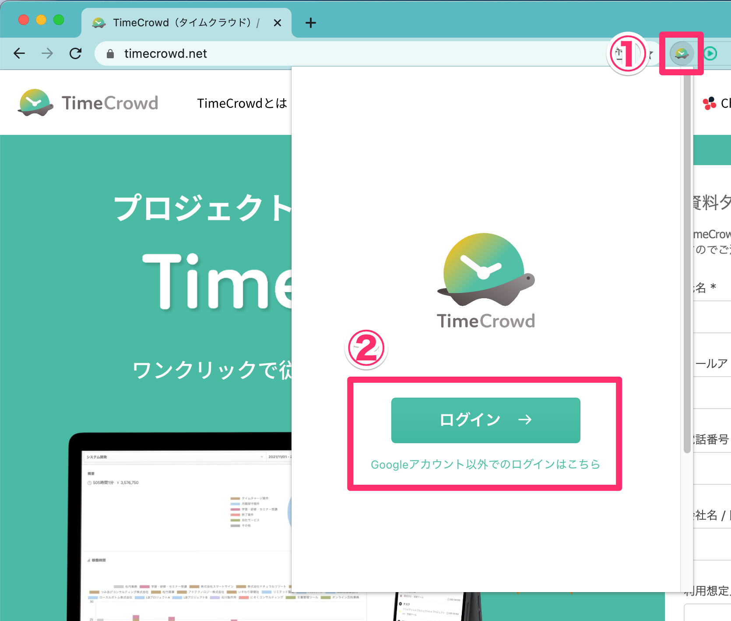Select the TimeCrowdとは navigation item
The image size is (731, 621).
(x=242, y=103)
